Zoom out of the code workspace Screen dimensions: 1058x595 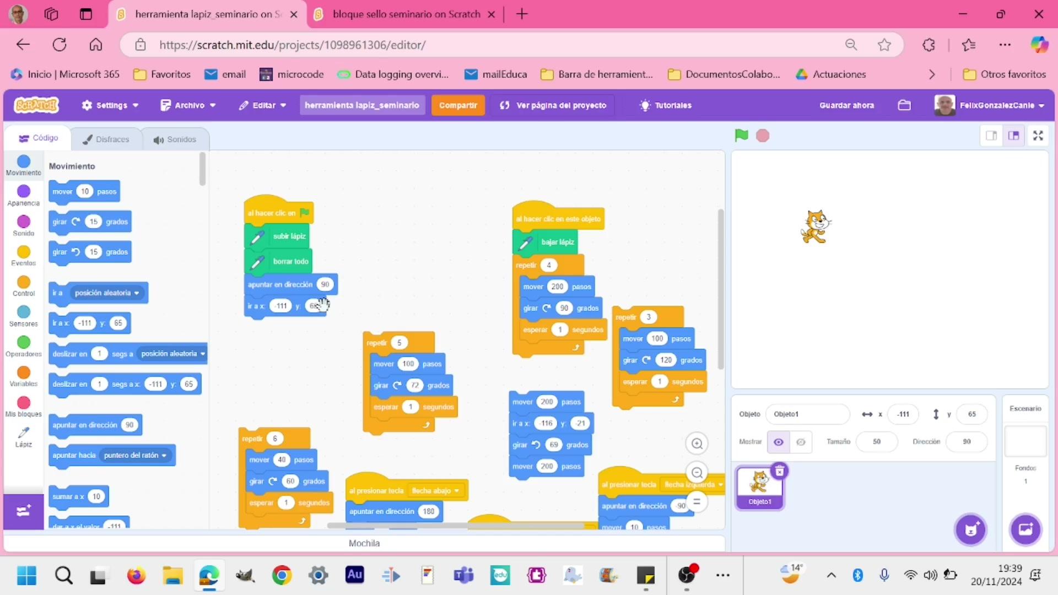(697, 473)
